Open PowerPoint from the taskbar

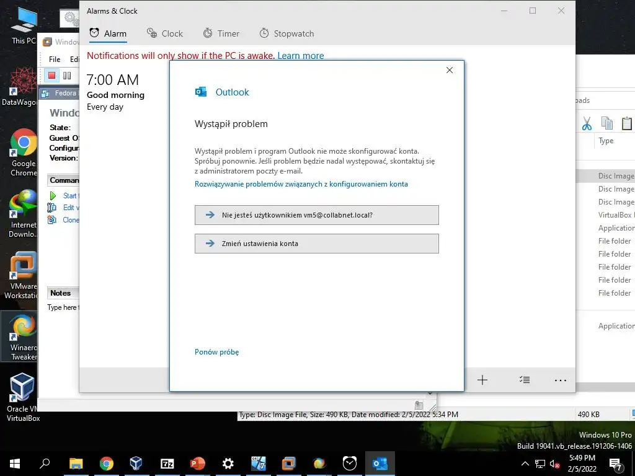pyautogui.click(x=198, y=463)
